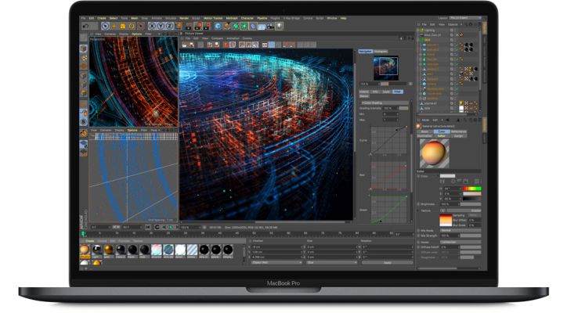Click the Undo arrow in the top toolbar
Screen dimensions: 567x313
84,25
